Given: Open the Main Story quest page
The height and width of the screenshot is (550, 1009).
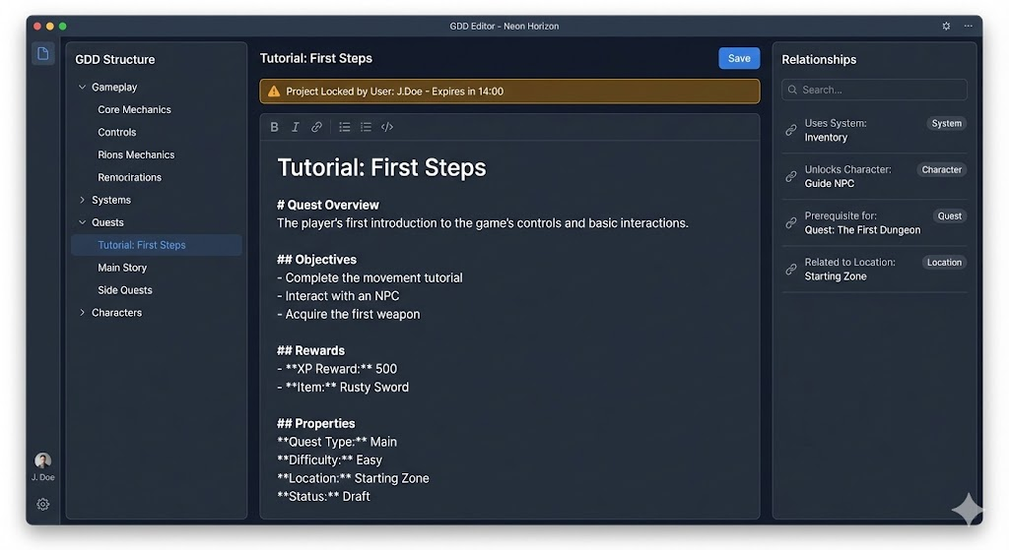Looking at the screenshot, I should click(122, 268).
